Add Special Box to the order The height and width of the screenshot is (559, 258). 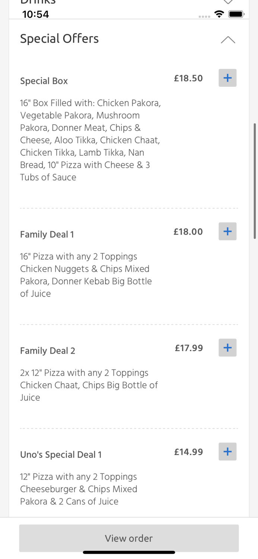click(x=227, y=78)
